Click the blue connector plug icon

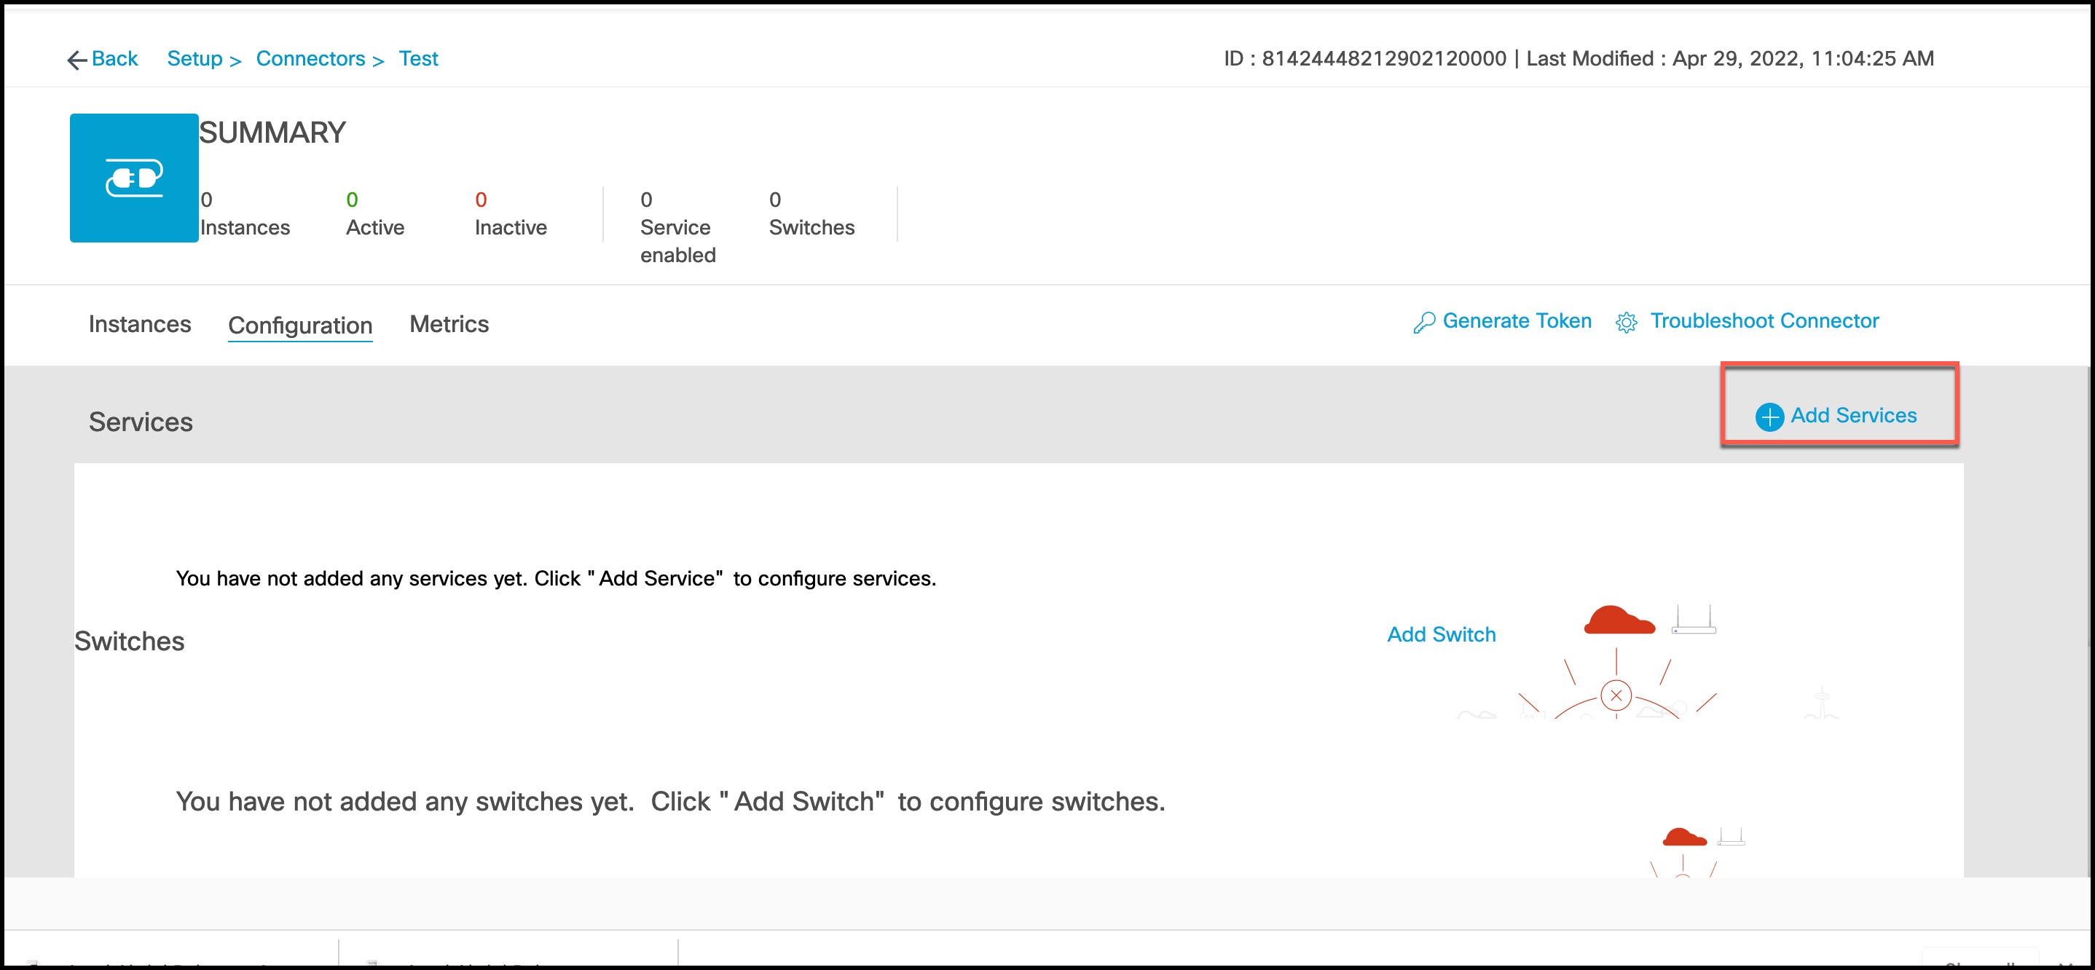click(134, 178)
